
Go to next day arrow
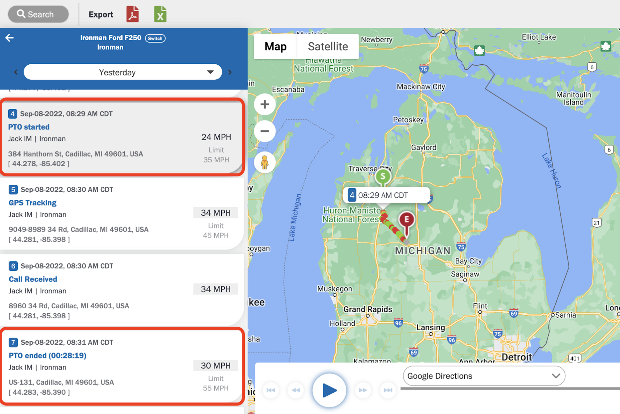tap(230, 72)
